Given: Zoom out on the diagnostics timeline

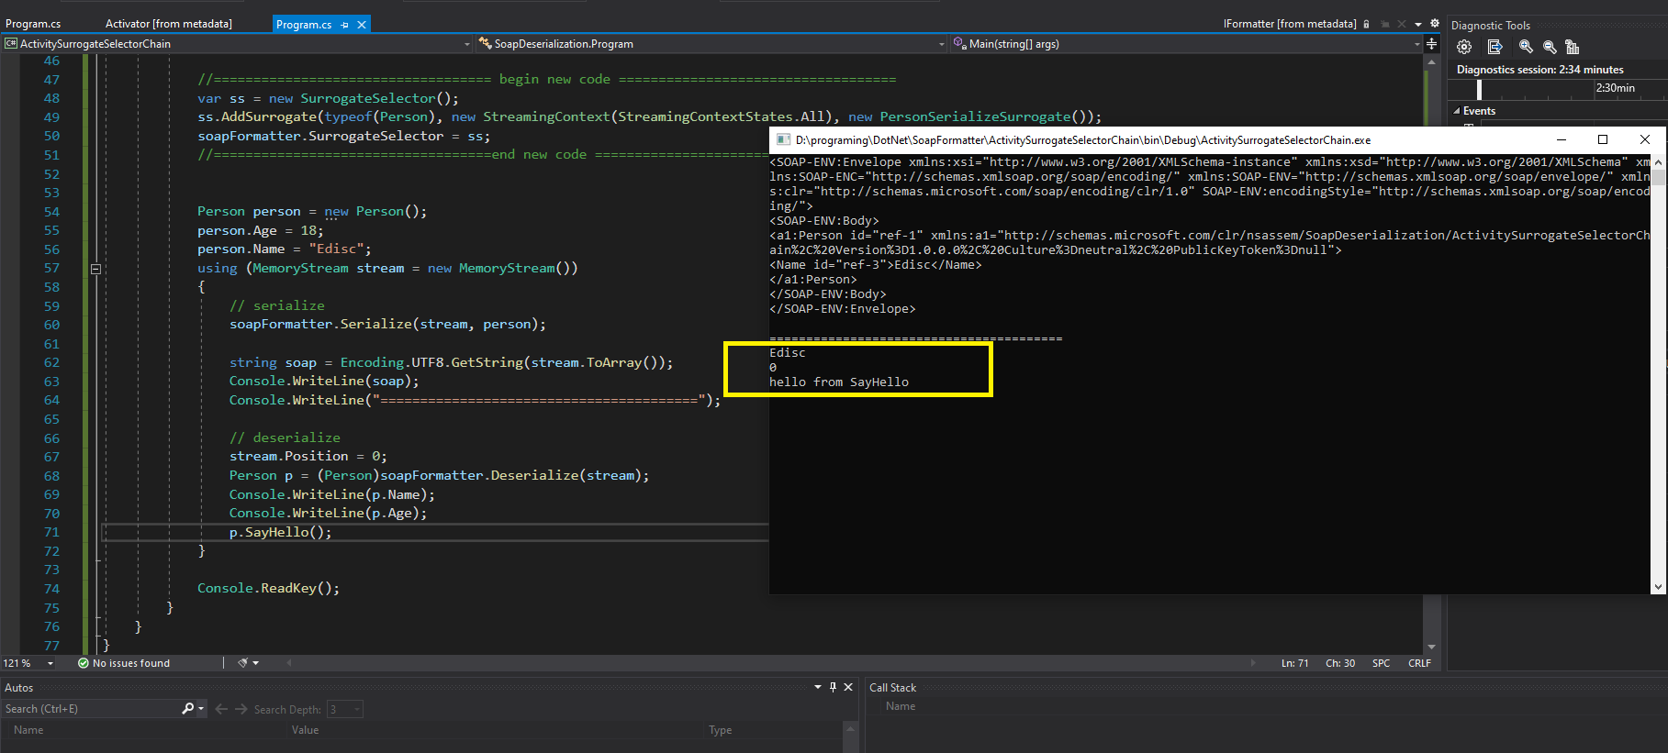Looking at the screenshot, I should pyautogui.click(x=1550, y=47).
